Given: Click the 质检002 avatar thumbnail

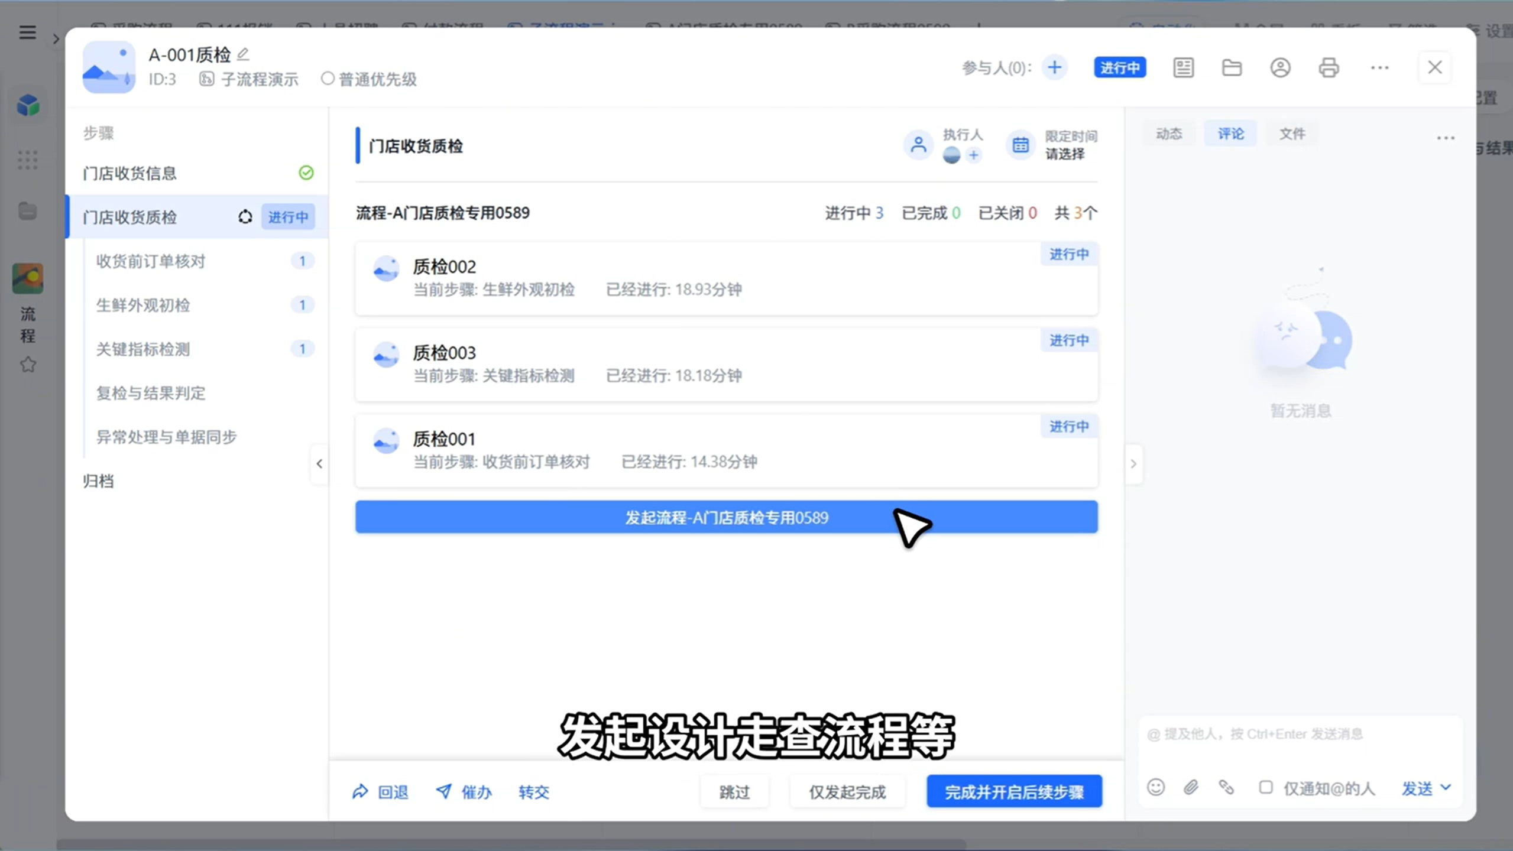Looking at the screenshot, I should tap(386, 269).
